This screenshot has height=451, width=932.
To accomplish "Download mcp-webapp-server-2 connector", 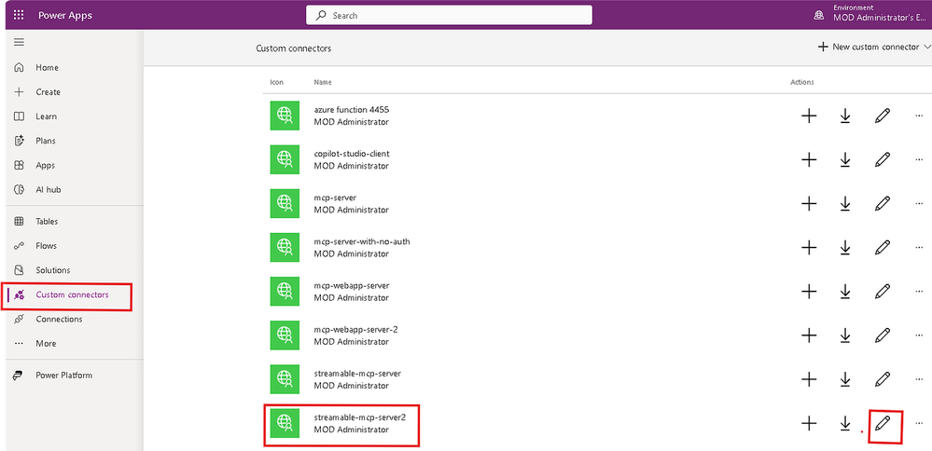I will tap(844, 335).
